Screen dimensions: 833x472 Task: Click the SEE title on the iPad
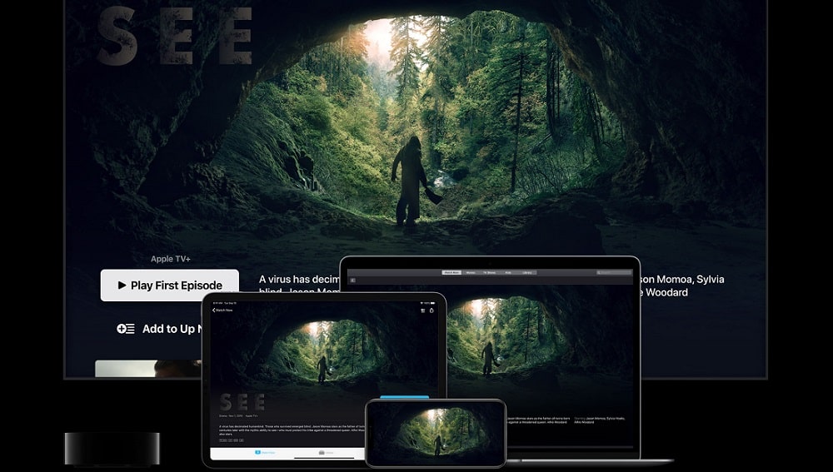click(x=242, y=402)
